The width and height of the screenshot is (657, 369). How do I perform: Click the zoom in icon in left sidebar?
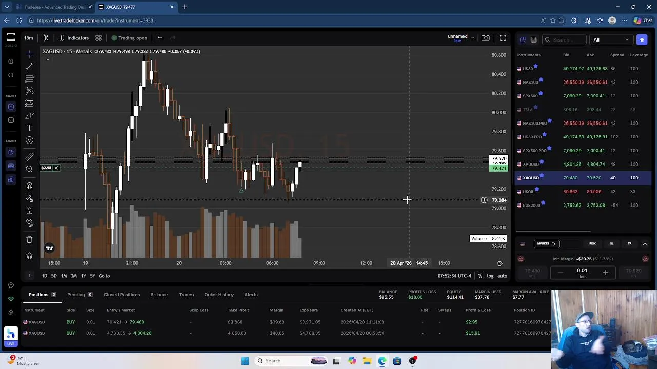11,62
